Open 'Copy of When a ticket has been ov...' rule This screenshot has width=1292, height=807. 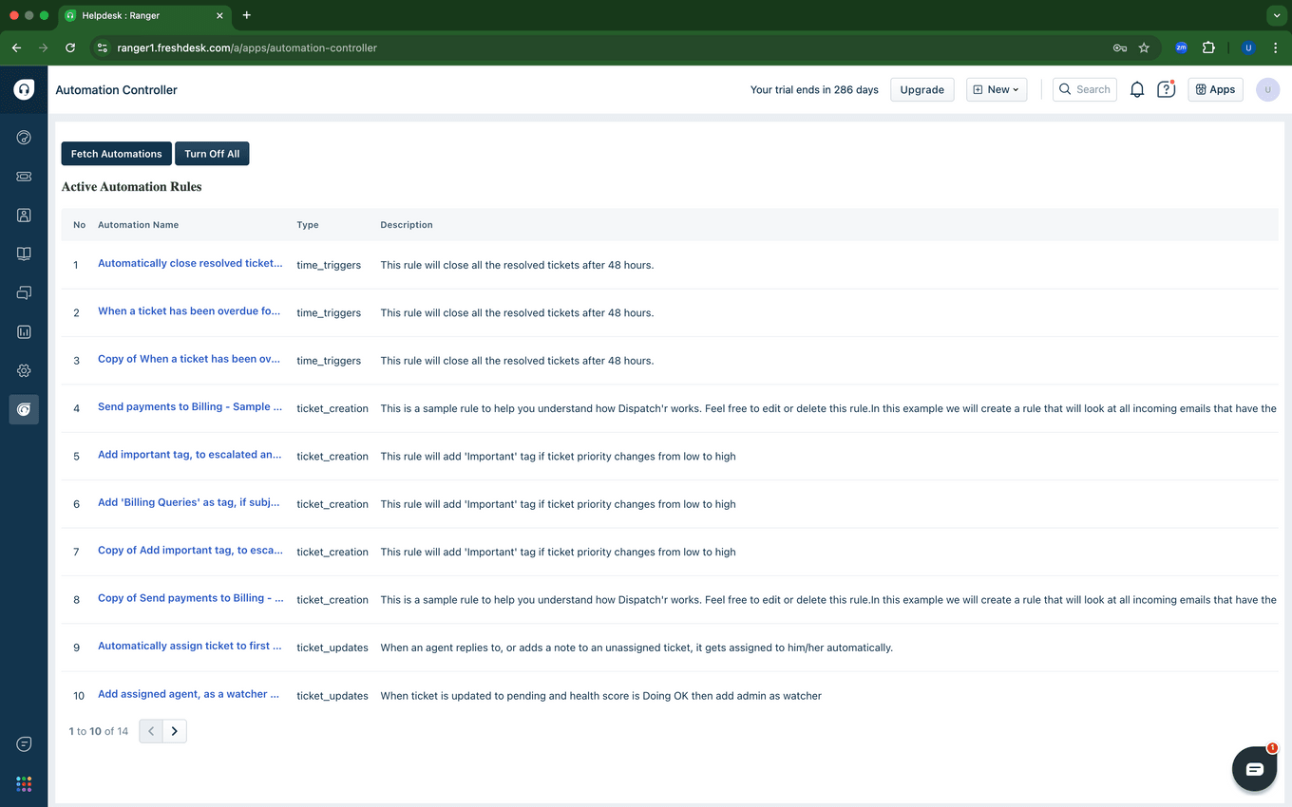(x=189, y=359)
